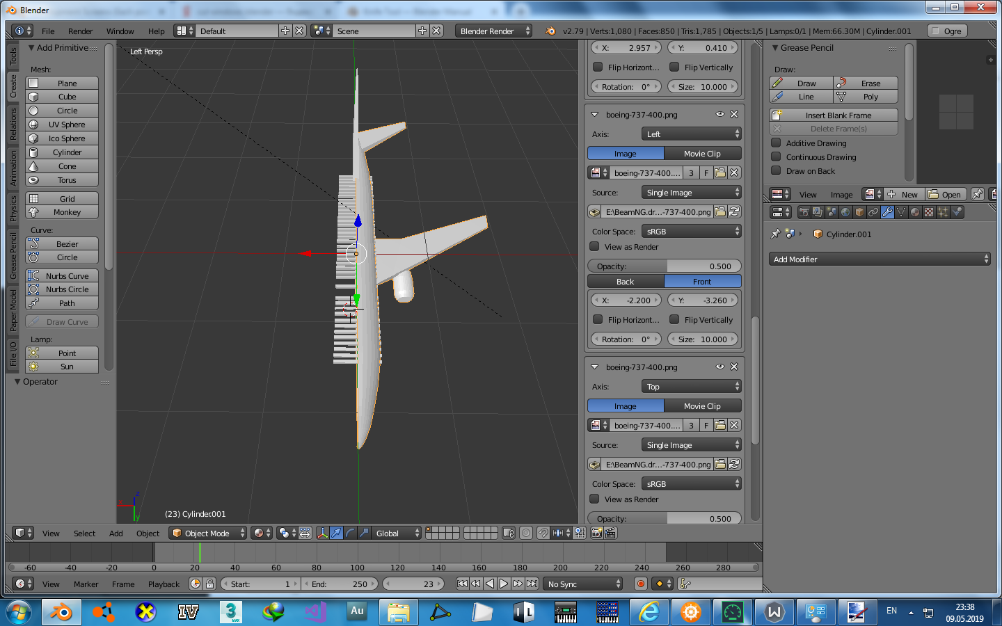Click the timeline auto-keyframe record button
This screenshot has height=626, width=1002.
pyautogui.click(x=641, y=584)
